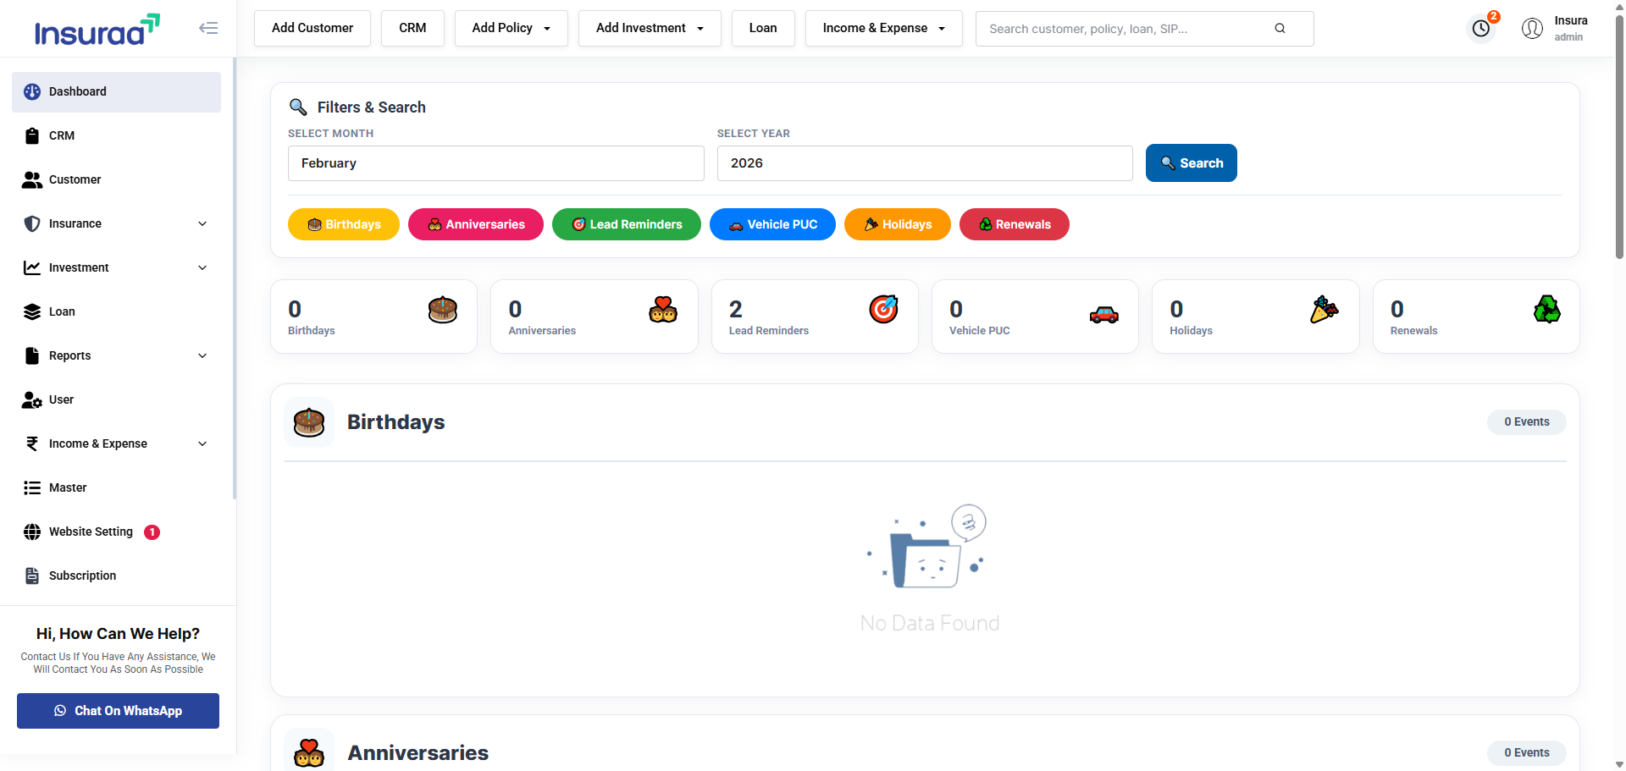Expand the Investment sidebar chevron
The height and width of the screenshot is (771, 1626).
[202, 267]
